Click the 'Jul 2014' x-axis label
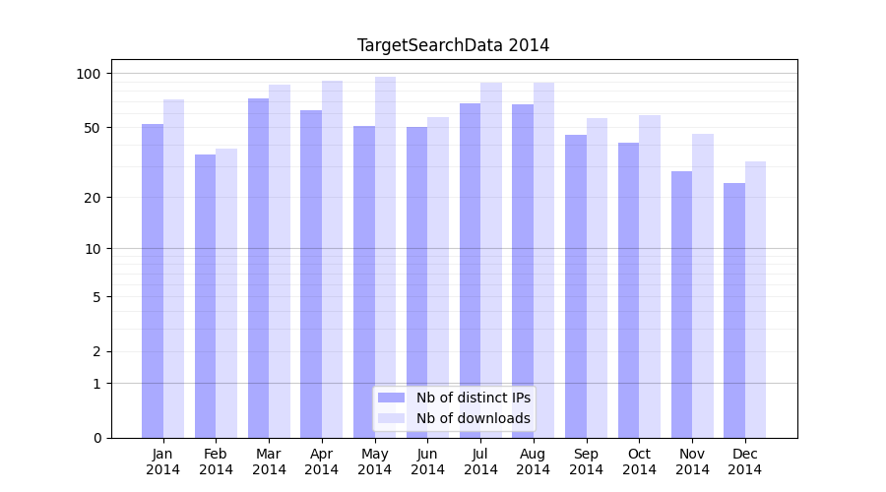Screen dimensions: 886x492 click(x=480, y=461)
